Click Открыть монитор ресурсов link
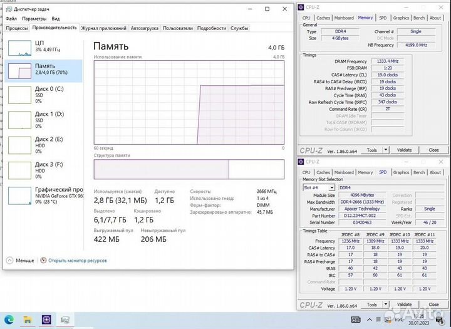The height and width of the screenshot is (329, 451). click(78, 261)
